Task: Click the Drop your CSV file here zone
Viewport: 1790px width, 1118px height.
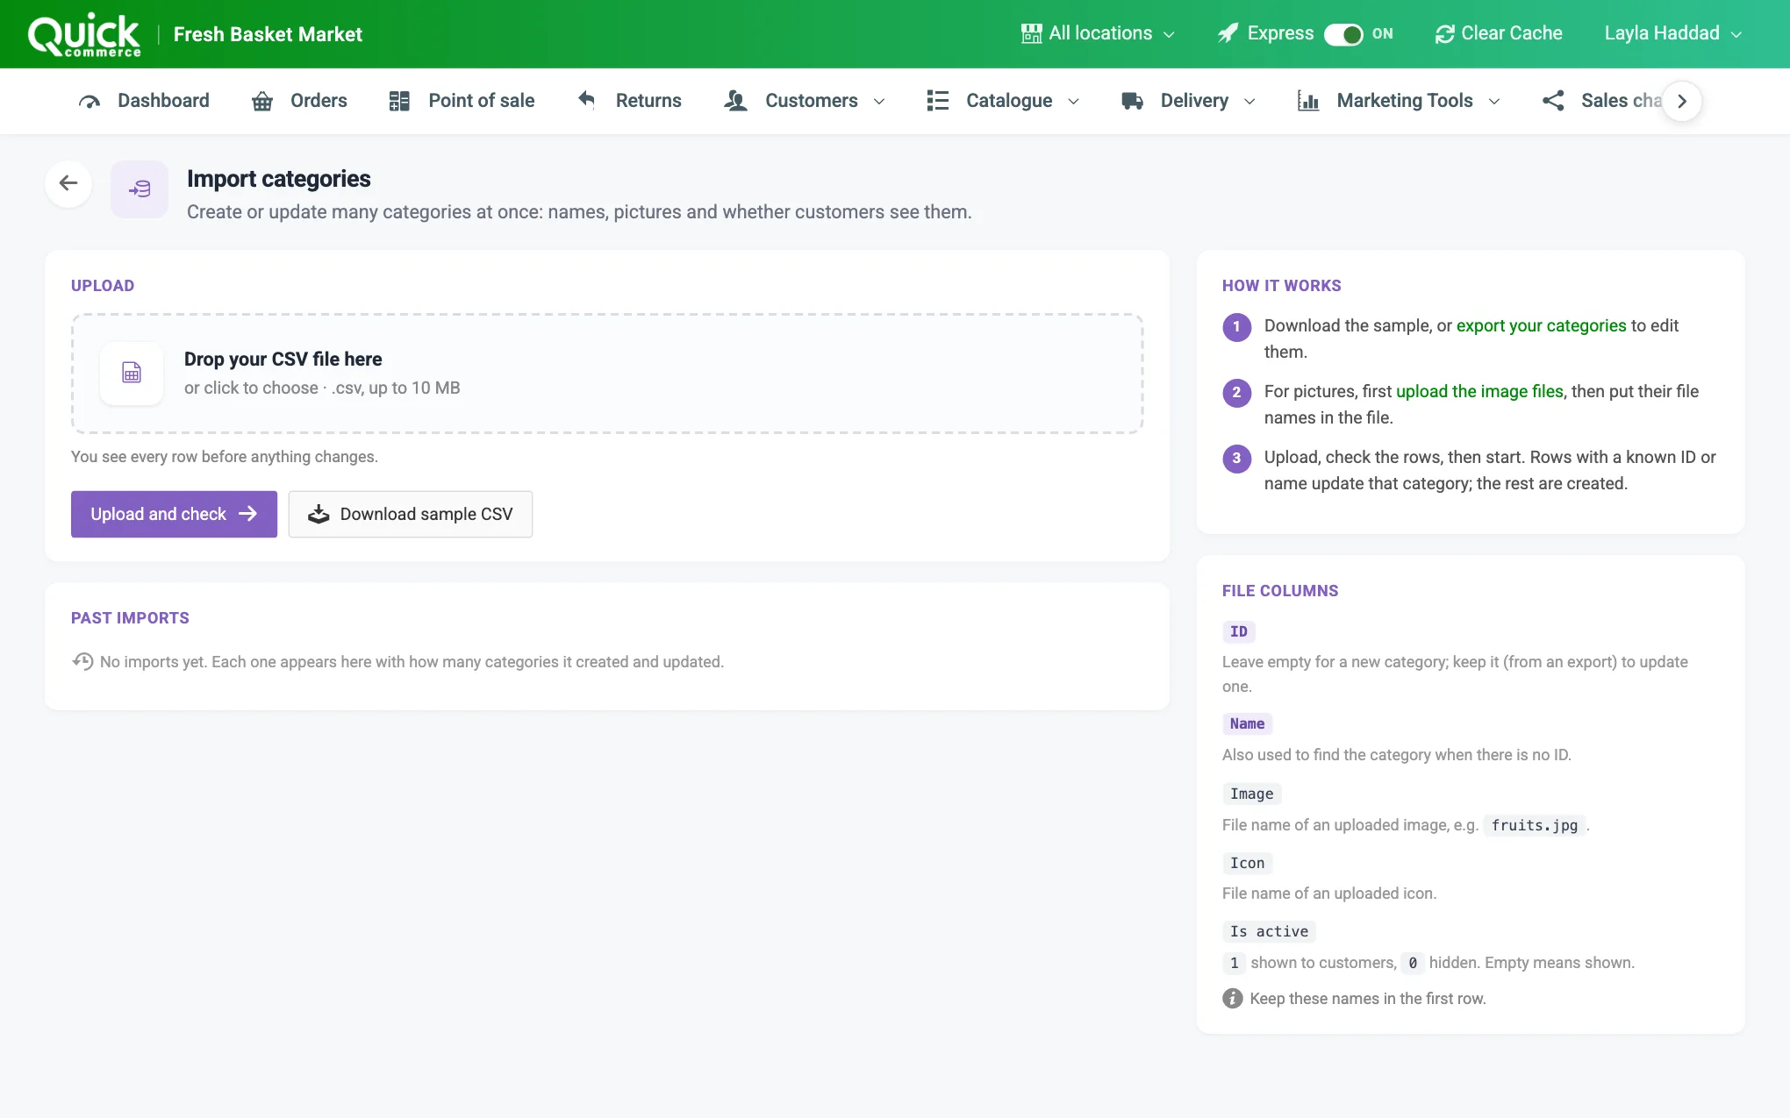Action: (607, 374)
